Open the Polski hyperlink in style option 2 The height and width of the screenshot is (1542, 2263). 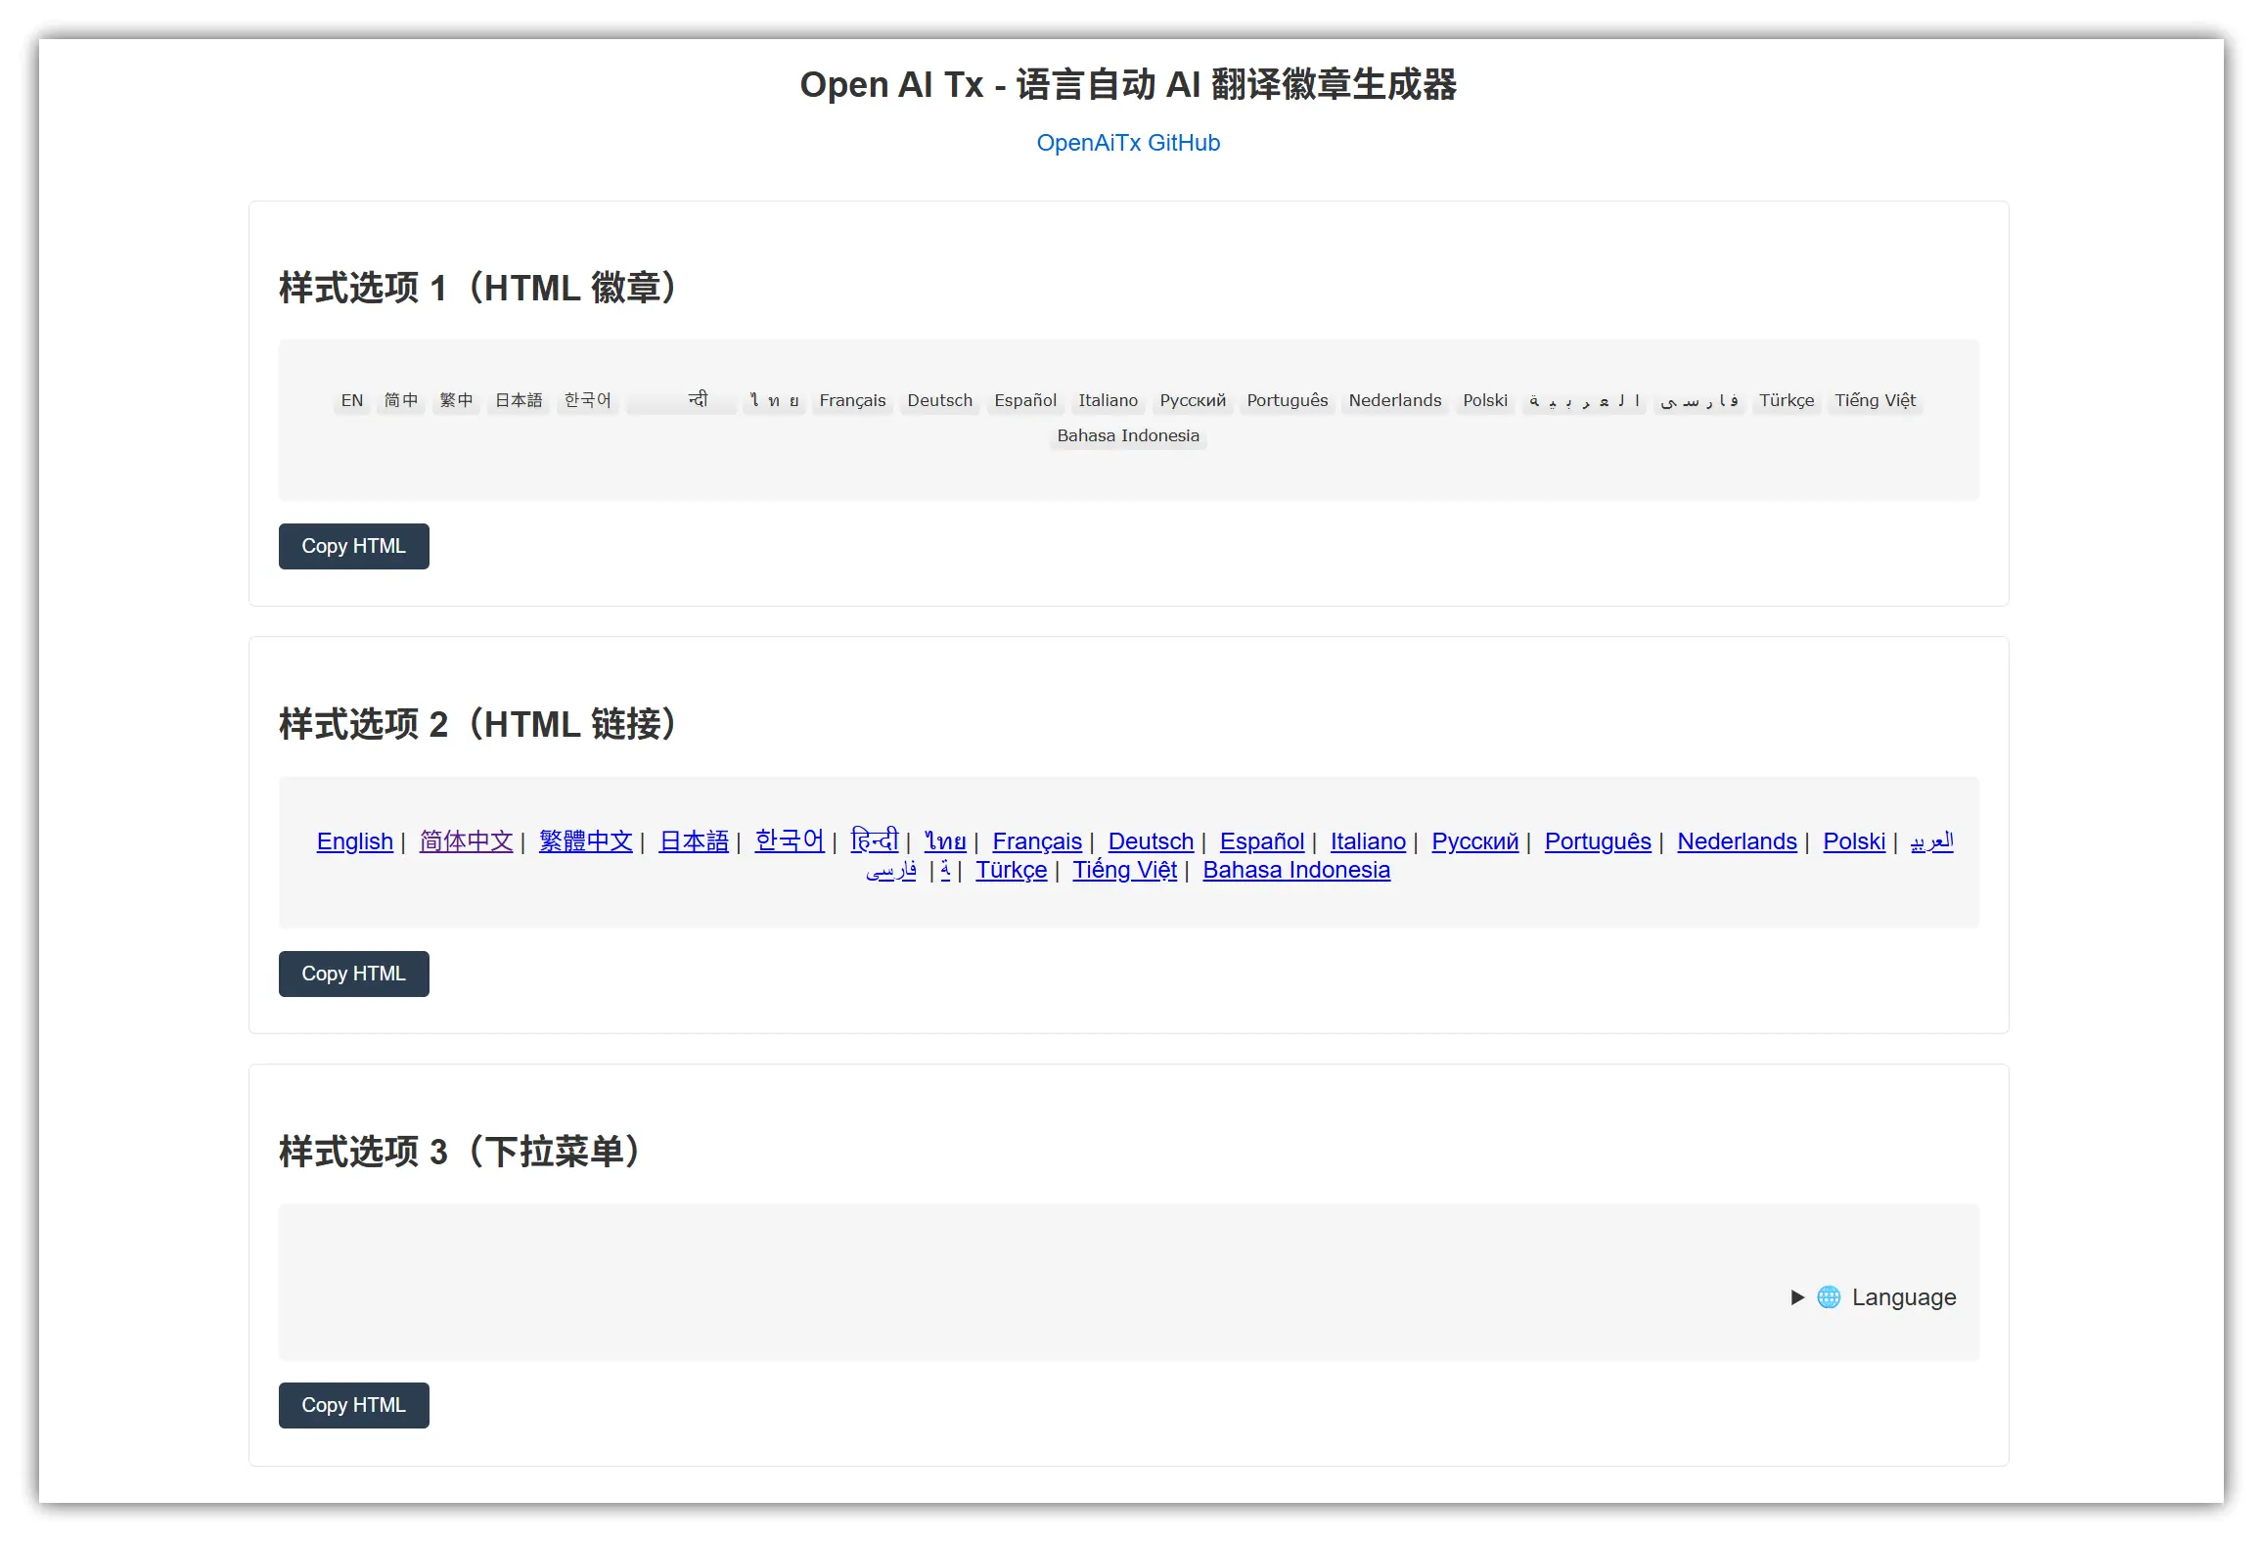(x=1854, y=841)
